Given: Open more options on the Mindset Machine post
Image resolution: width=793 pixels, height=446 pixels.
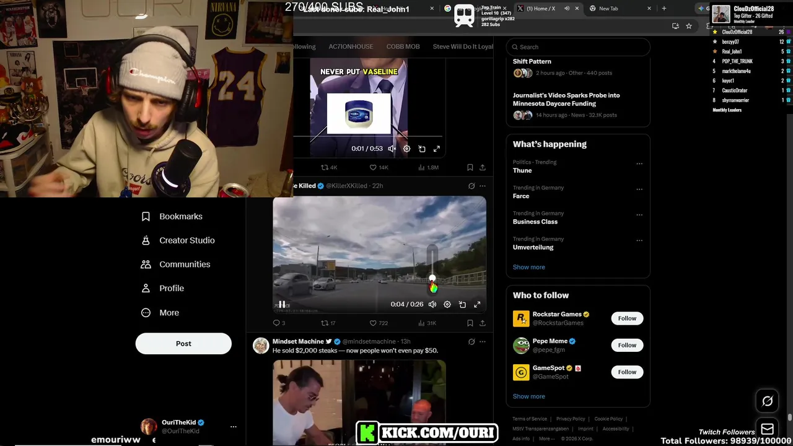Looking at the screenshot, I should 483,341.
